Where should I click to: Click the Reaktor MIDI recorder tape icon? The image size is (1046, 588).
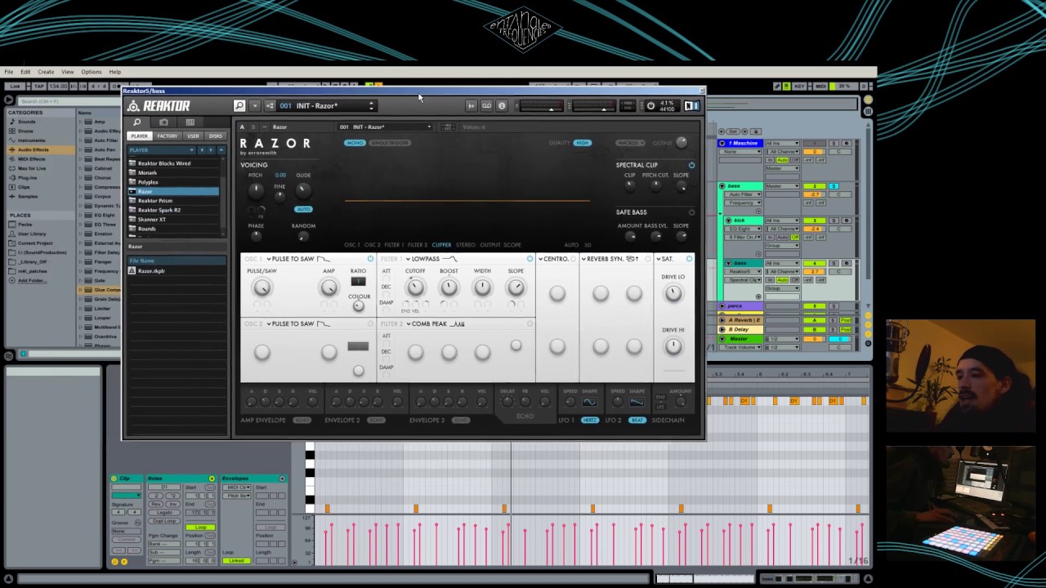click(x=486, y=105)
